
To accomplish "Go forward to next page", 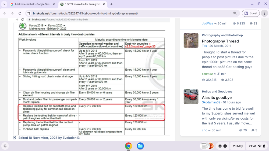I will [12, 13].
